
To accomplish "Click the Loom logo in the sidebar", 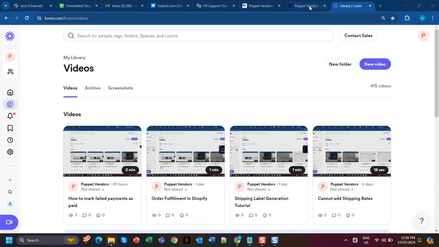I will [x=10, y=36].
